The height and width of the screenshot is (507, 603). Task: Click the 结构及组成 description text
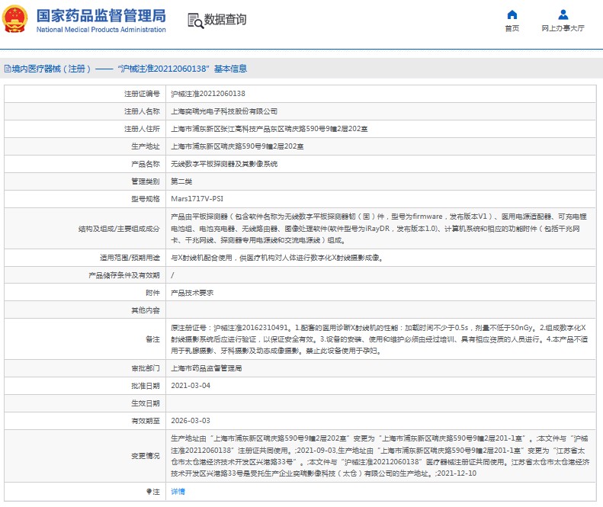tap(379, 229)
